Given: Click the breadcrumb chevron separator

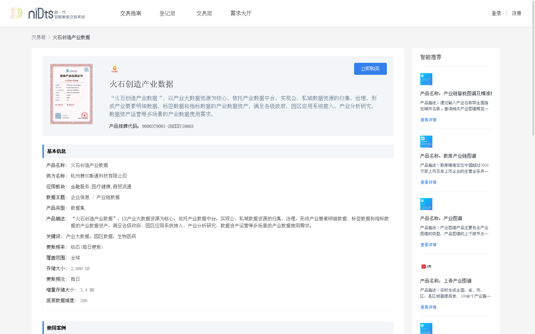Looking at the screenshot, I should pyautogui.click(x=49, y=37).
